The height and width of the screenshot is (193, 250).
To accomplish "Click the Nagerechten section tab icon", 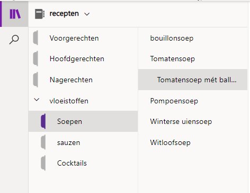I will tap(35, 80).
